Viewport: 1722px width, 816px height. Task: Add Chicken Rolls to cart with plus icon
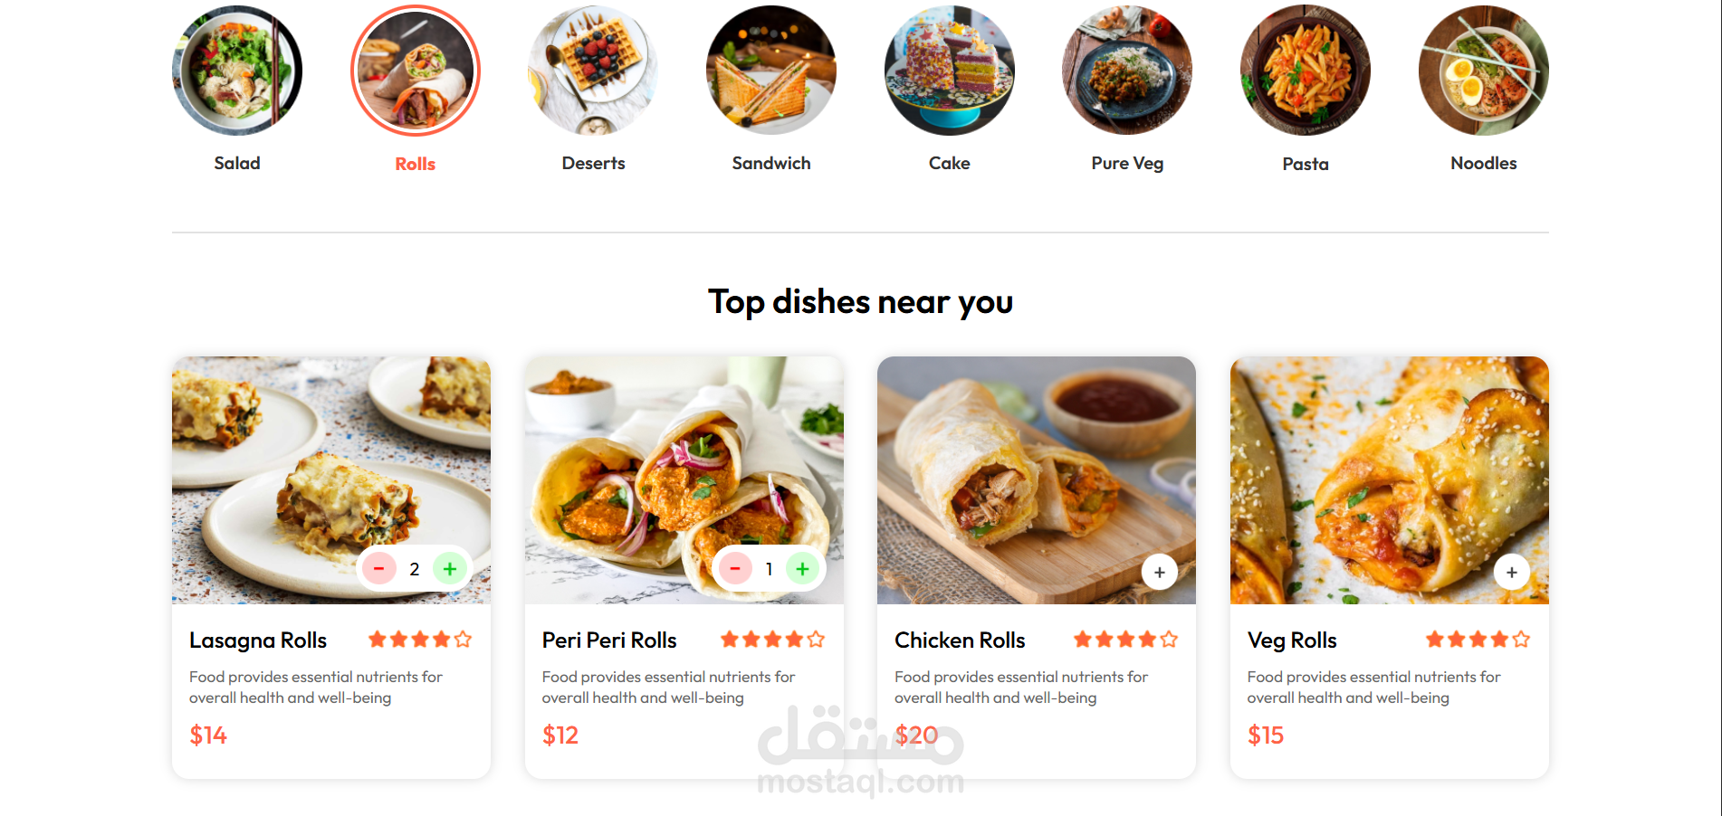pyautogui.click(x=1160, y=573)
